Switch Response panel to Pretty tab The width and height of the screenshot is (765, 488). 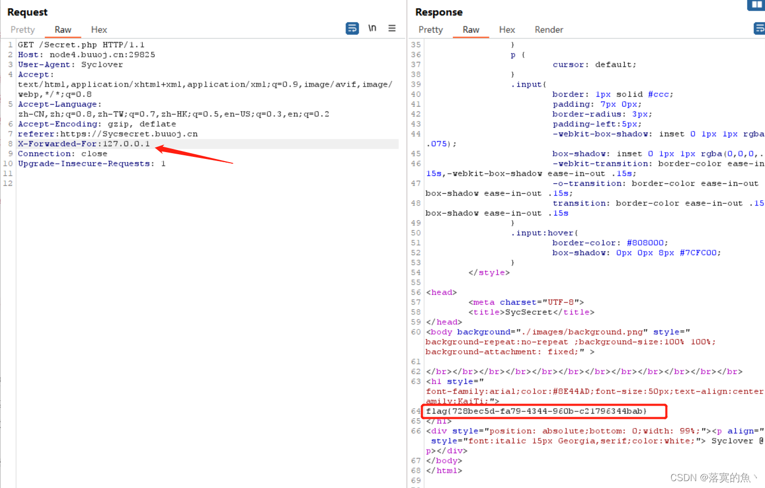pyautogui.click(x=431, y=30)
